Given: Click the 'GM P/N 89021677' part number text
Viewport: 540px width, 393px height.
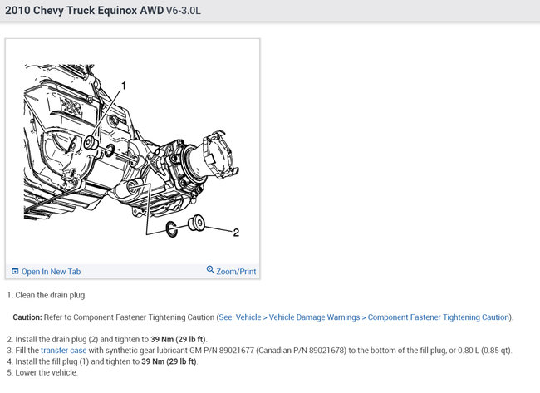Looking at the screenshot, I should (222, 351).
